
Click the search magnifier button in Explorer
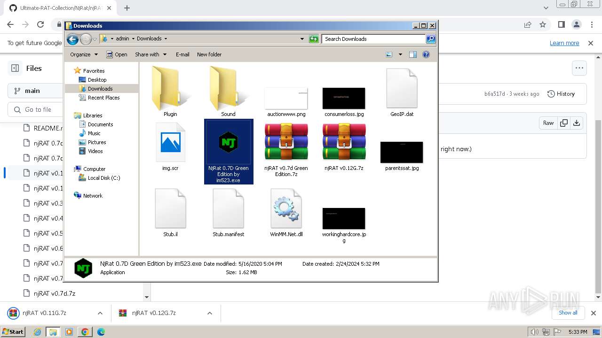tap(430, 39)
